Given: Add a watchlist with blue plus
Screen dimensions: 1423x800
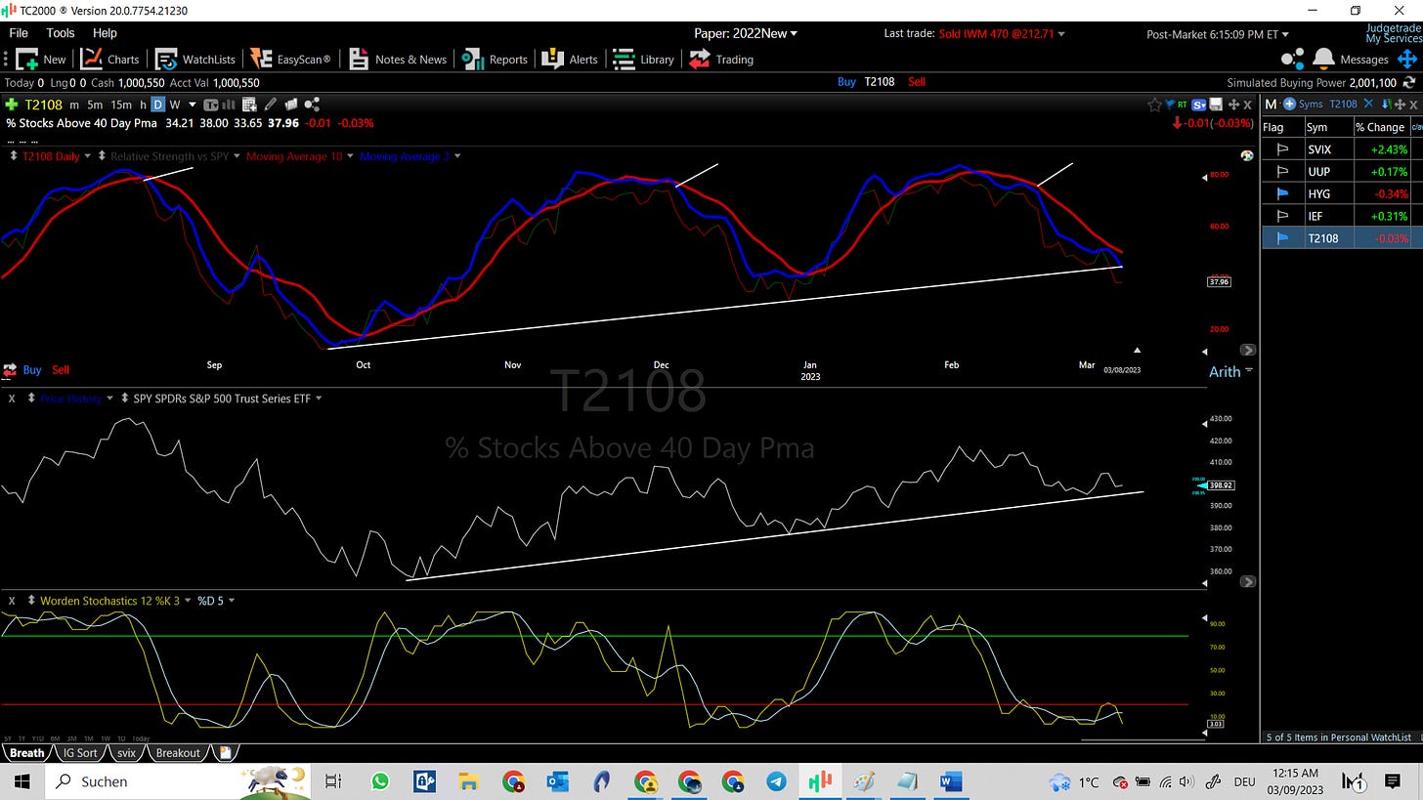Looking at the screenshot, I should tap(1289, 104).
